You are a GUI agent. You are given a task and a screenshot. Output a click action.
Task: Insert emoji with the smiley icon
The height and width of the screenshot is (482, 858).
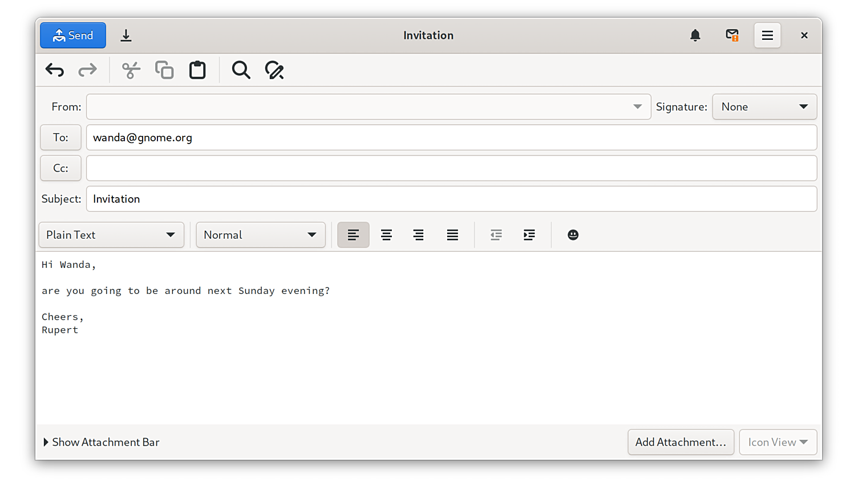coord(573,235)
